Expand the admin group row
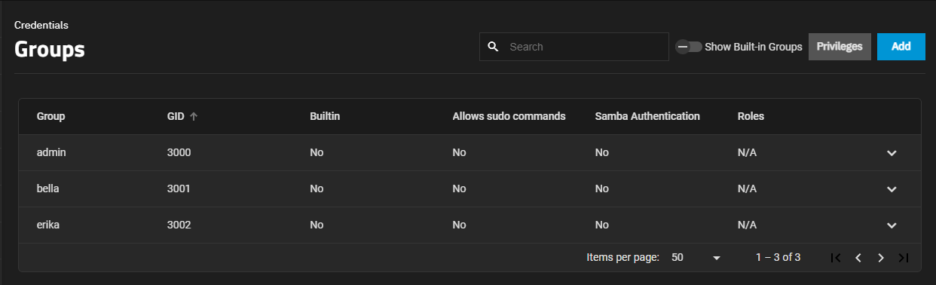This screenshot has height=285, width=936. [892, 153]
